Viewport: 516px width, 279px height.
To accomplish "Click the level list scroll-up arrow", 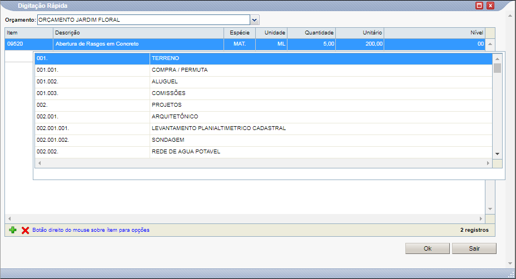I will pyautogui.click(x=497, y=58).
